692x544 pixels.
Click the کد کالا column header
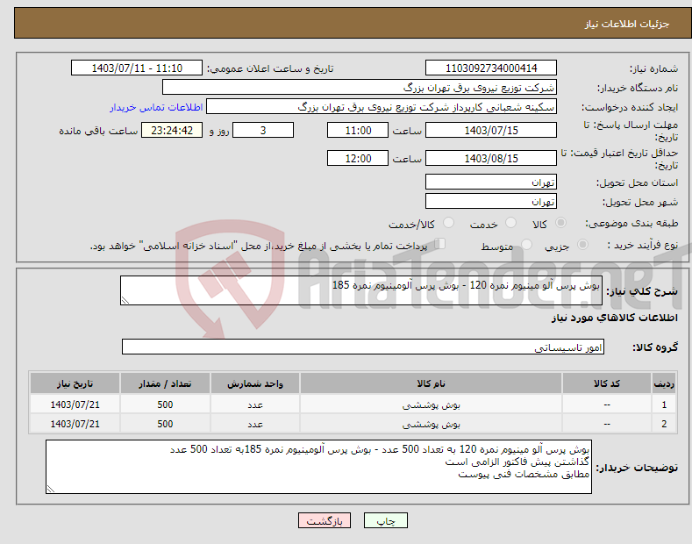click(607, 383)
